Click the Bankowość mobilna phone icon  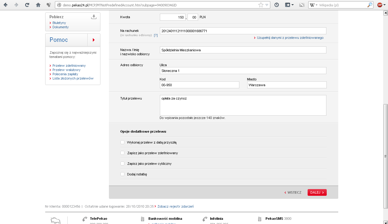click(x=143, y=219)
